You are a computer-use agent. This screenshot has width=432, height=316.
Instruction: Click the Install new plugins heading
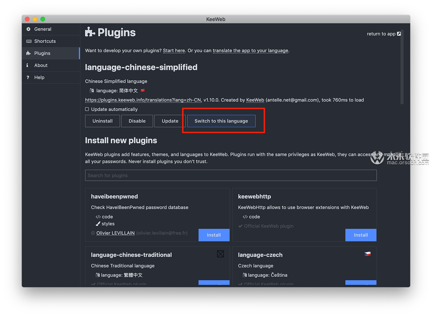(x=121, y=141)
